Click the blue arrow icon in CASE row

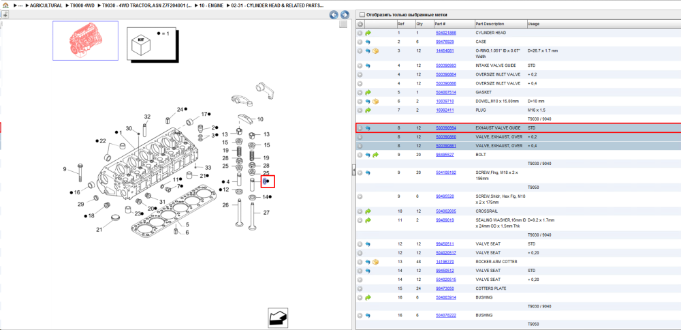click(368, 42)
